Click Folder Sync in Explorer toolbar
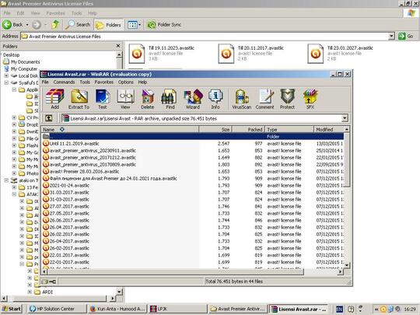The image size is (420, 315). pyautogui.click(x=164, y=25)
